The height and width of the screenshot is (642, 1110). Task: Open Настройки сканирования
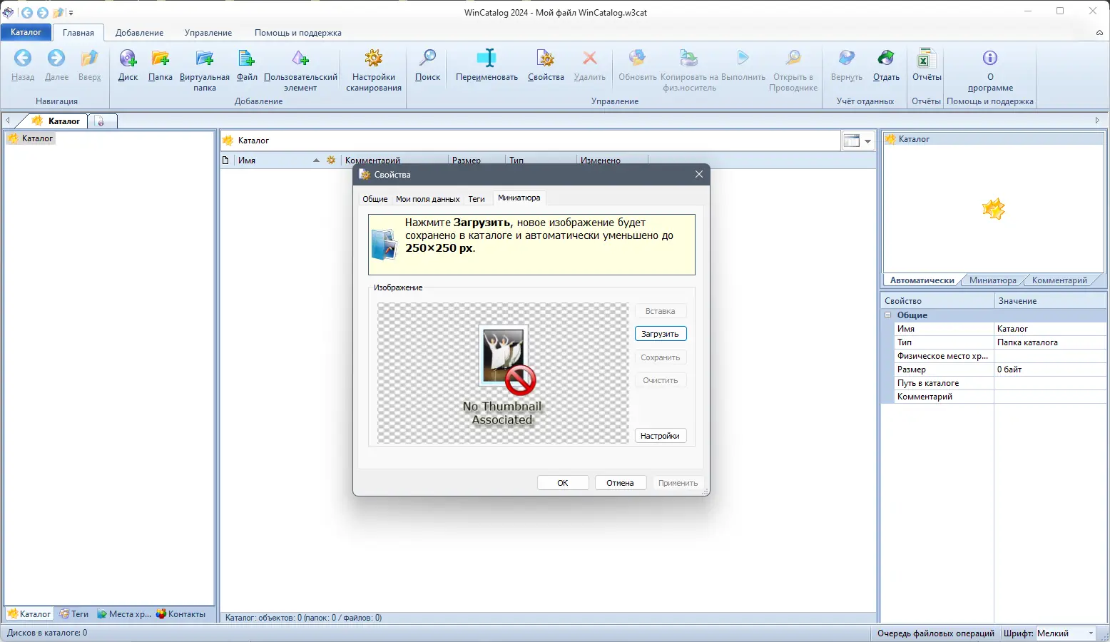tap(373, 66)
